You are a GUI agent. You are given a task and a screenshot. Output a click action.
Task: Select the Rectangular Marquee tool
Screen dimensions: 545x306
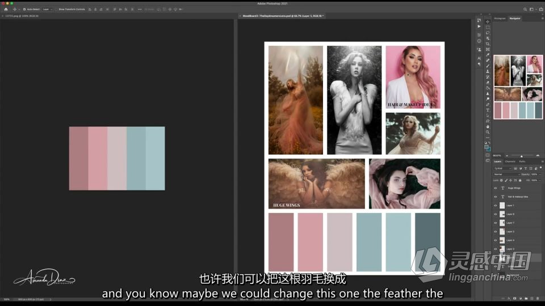pyautogui.click(x=488, y=27)
